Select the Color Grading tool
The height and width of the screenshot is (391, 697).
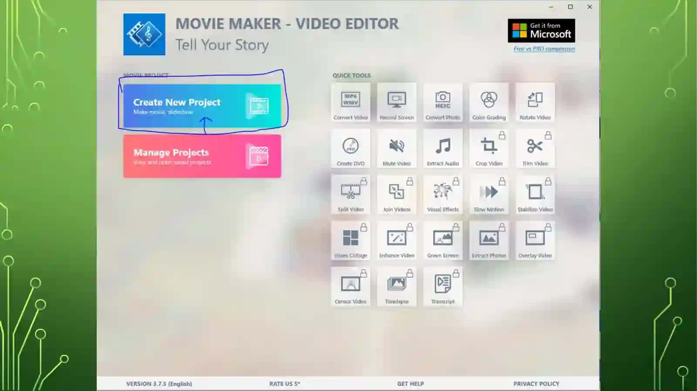coord(489,103)
